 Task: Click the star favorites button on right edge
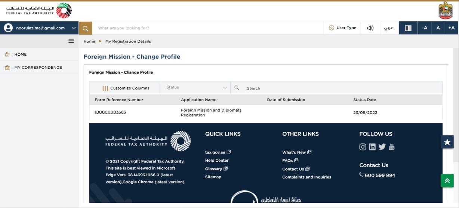tap(447, 142)
